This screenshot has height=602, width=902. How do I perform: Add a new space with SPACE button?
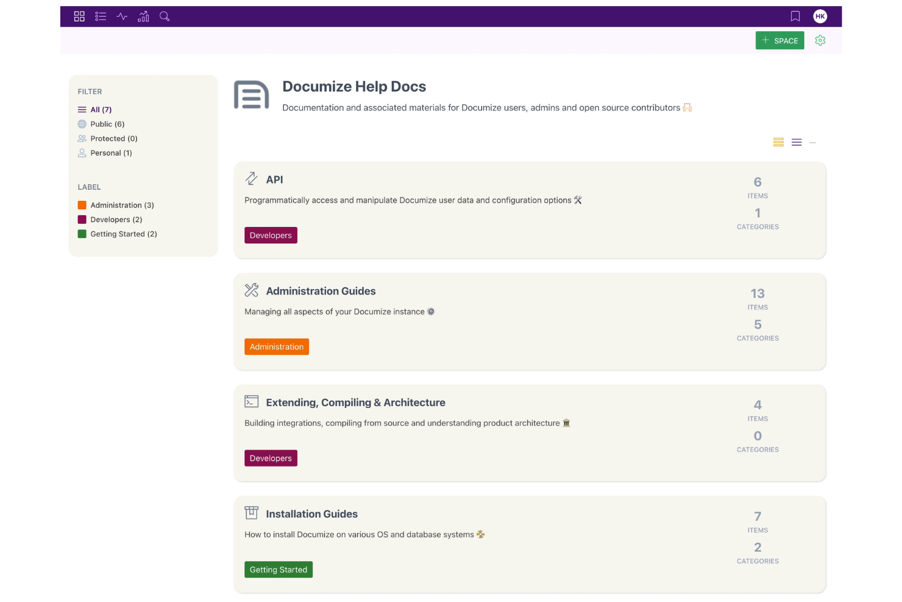pos(780,40)
